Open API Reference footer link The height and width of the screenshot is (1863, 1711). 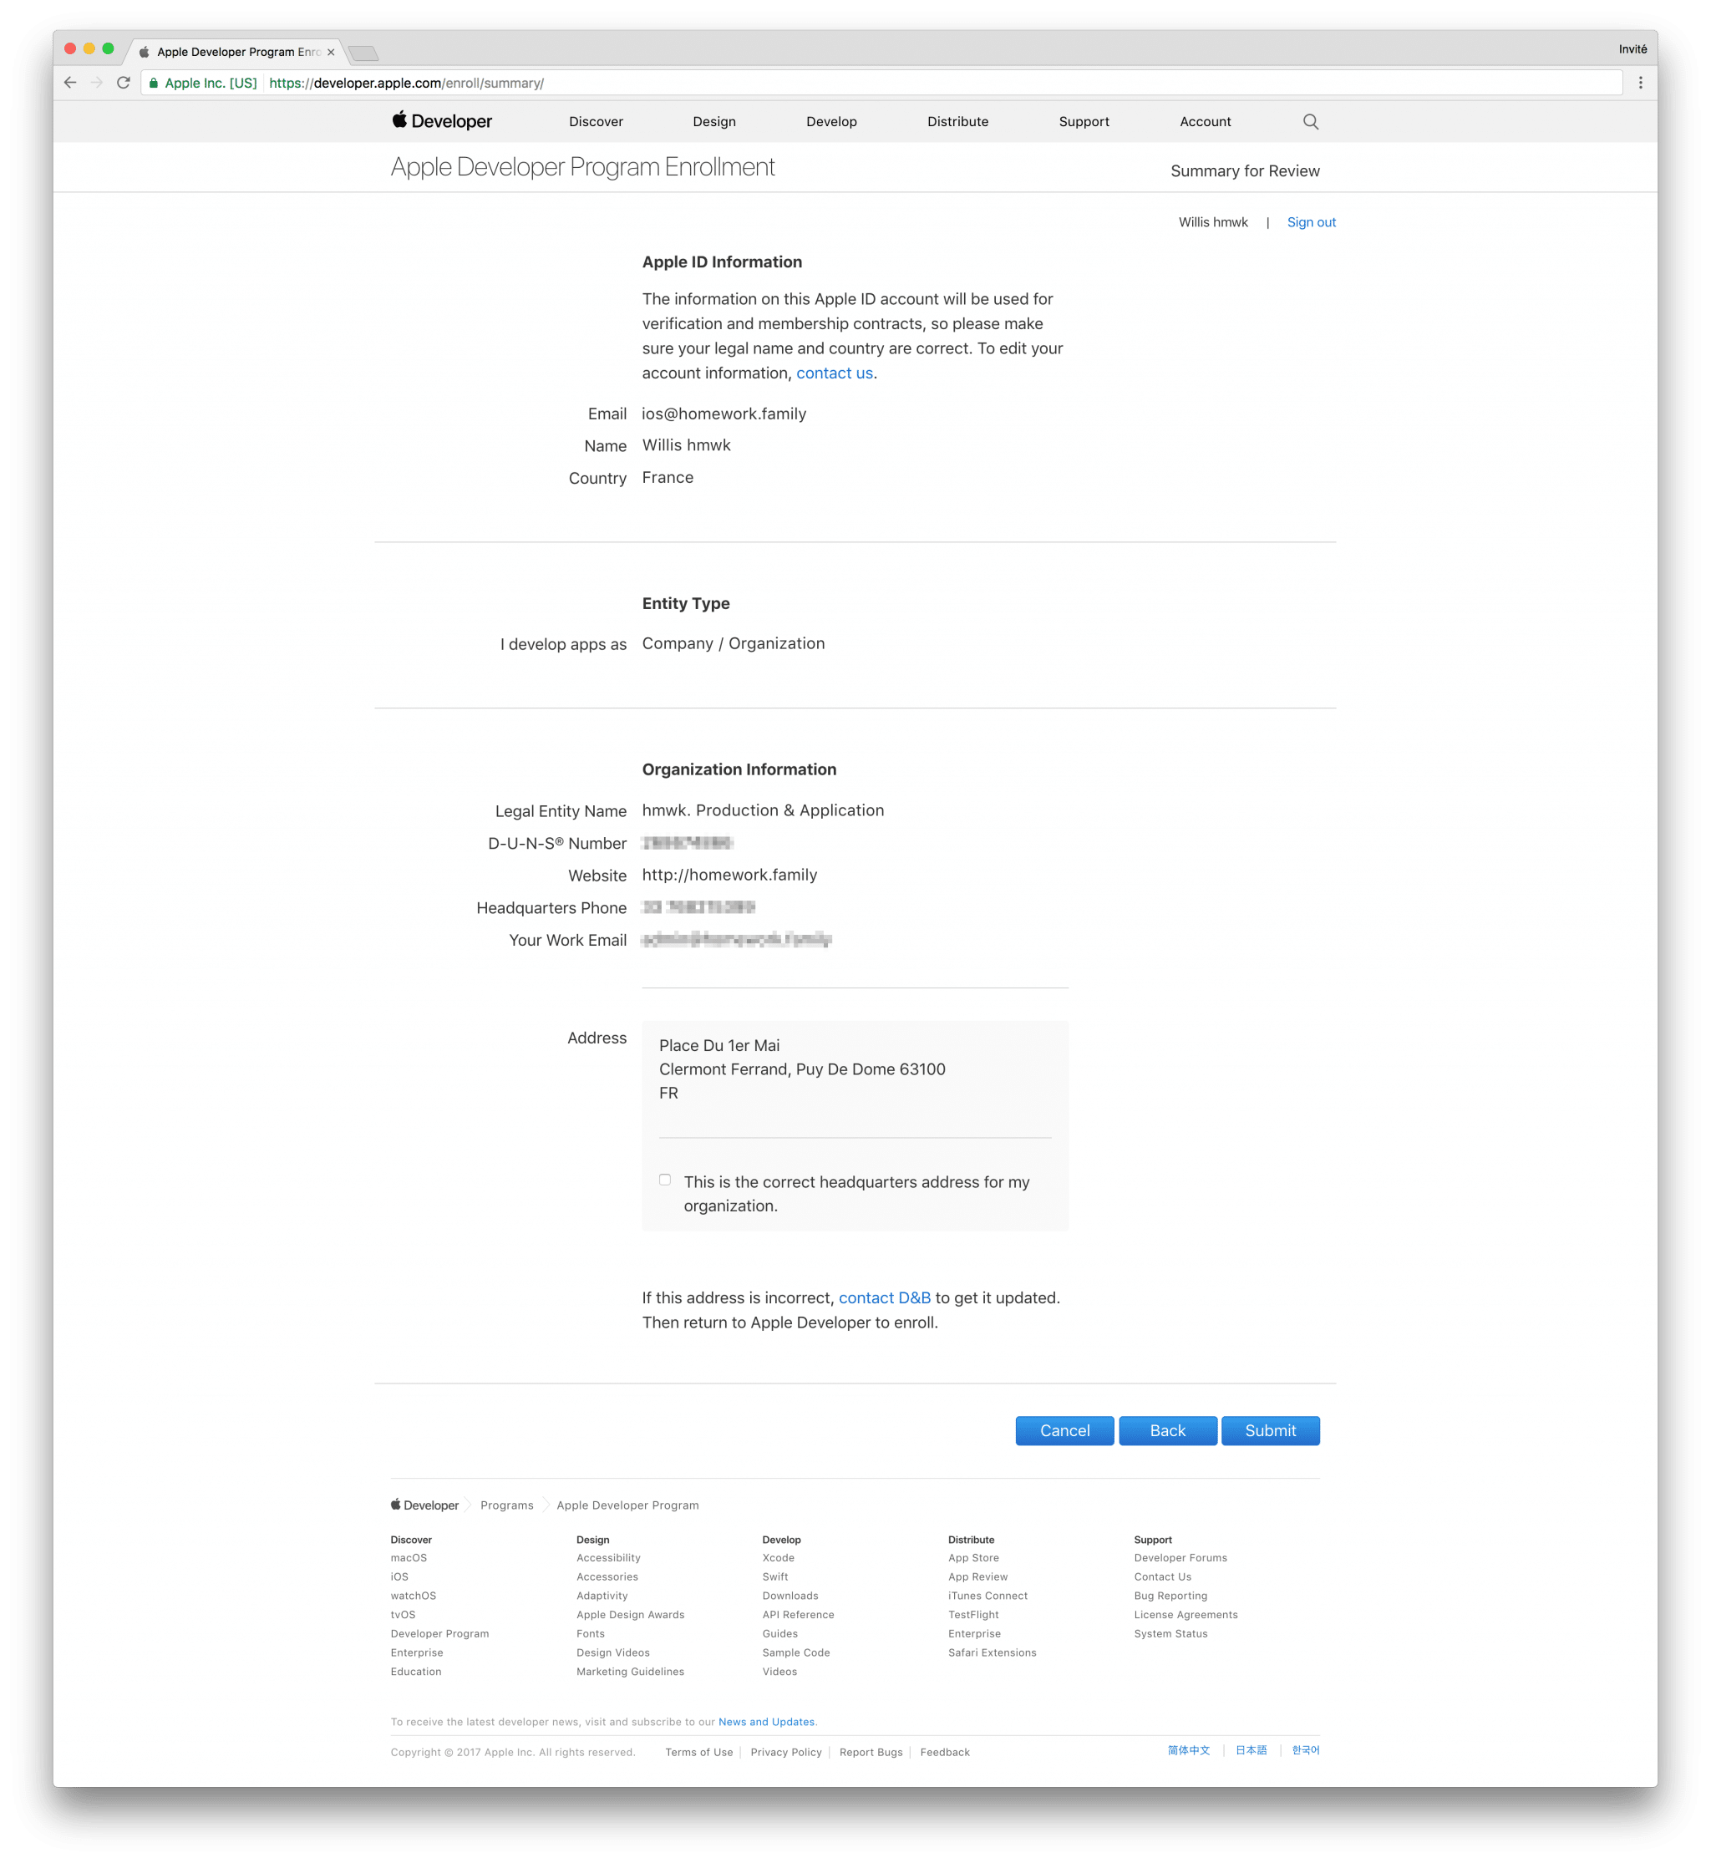(x=798, y=1615)
